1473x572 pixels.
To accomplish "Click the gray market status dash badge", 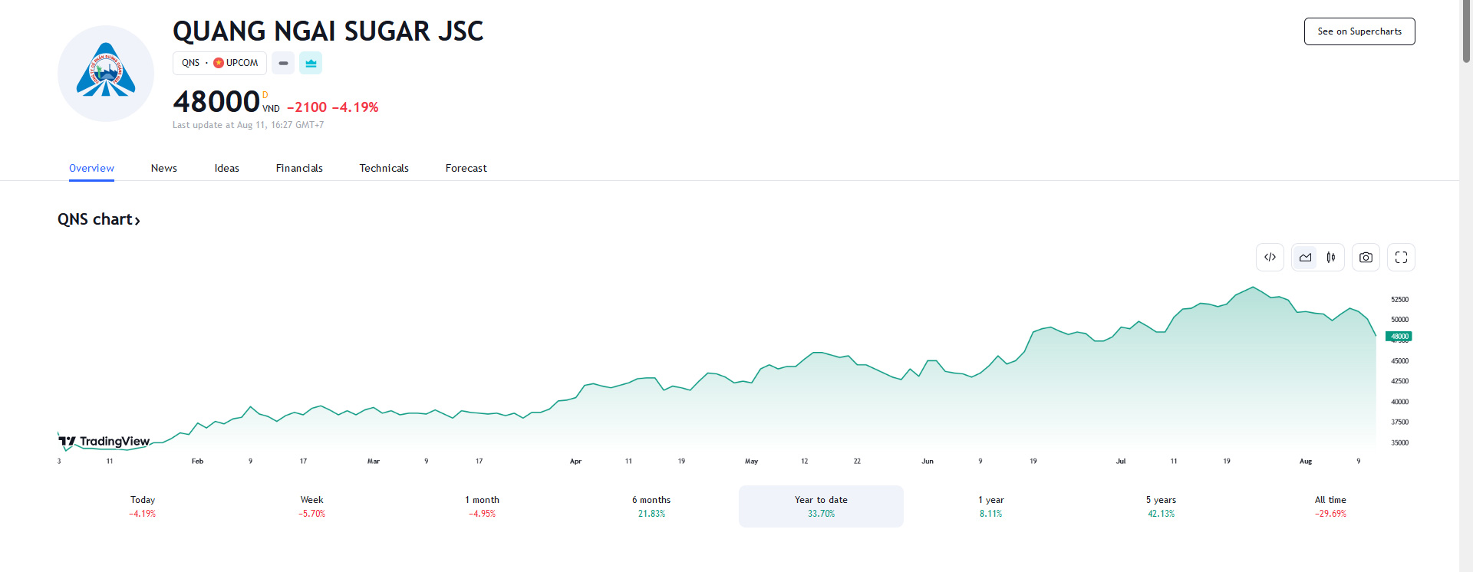I will [283, 63].
